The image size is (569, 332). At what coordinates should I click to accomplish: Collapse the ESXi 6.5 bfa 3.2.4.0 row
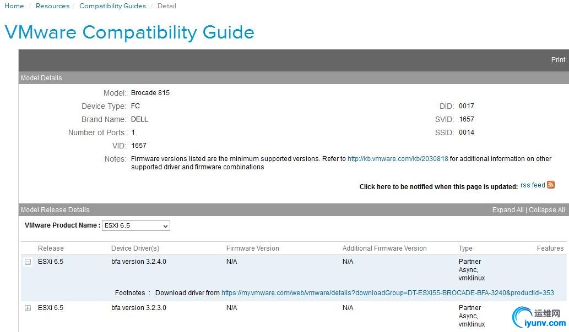[28, 262]
